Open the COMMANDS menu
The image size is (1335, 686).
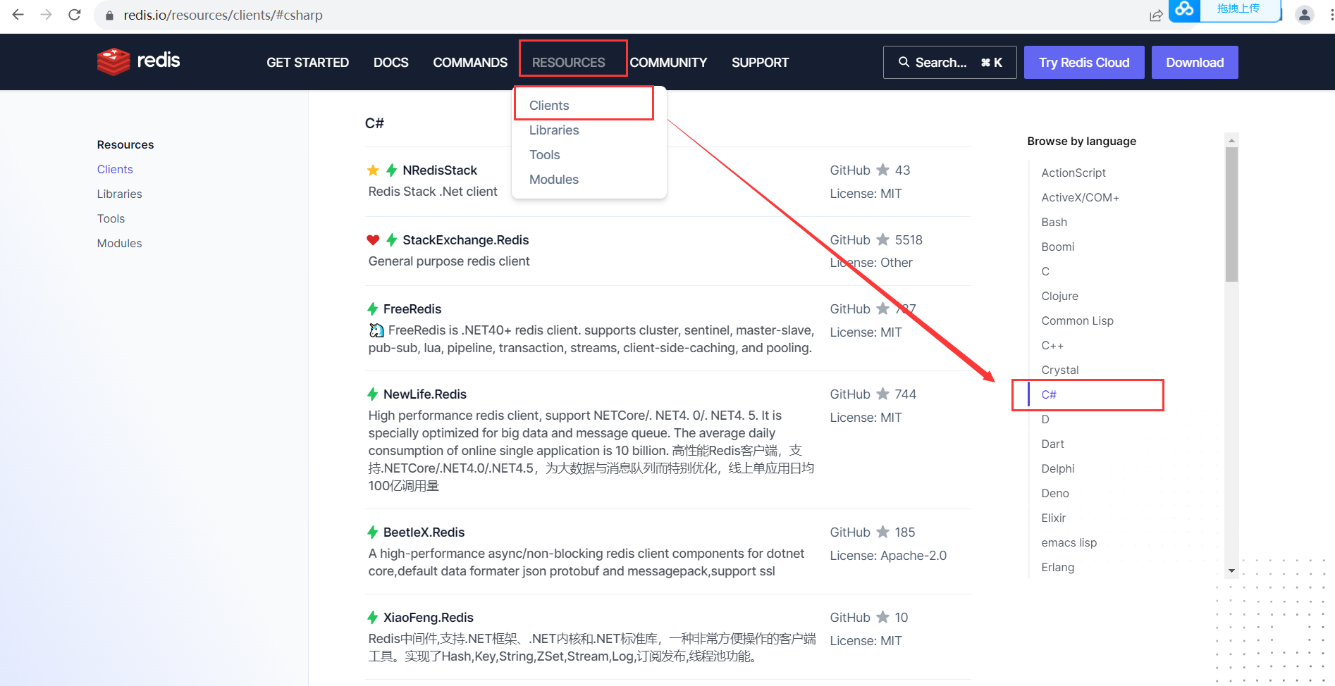(x=470, y=63)
